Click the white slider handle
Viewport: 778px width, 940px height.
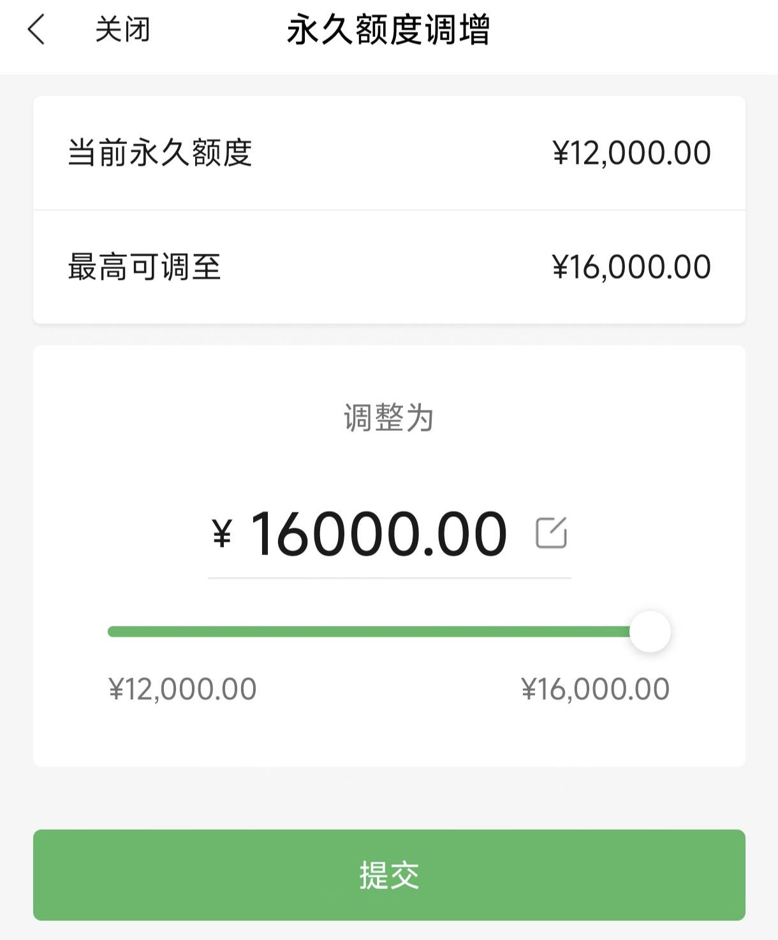click(650, 632)
